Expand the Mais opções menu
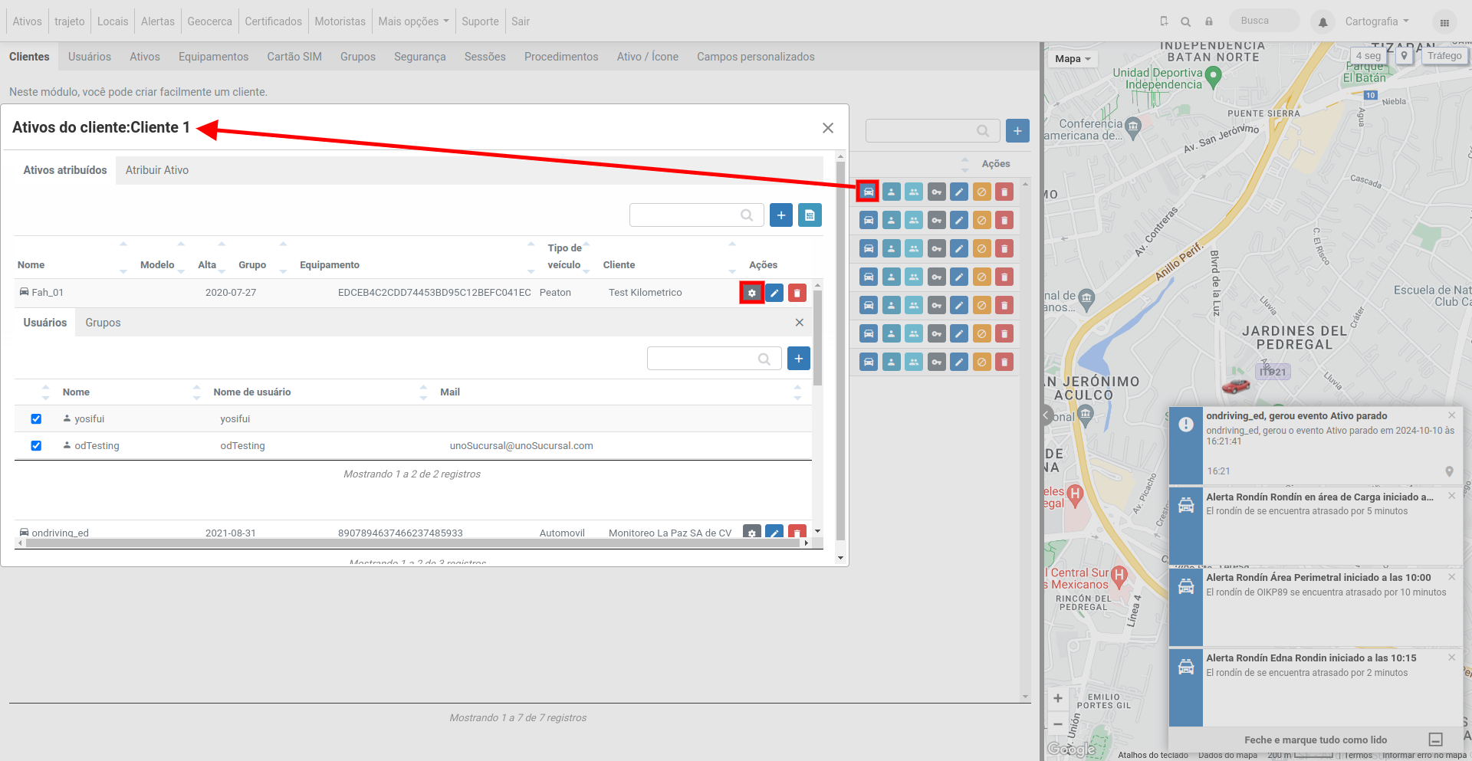The image size is (1472, 761). click(x=413, y=21)
